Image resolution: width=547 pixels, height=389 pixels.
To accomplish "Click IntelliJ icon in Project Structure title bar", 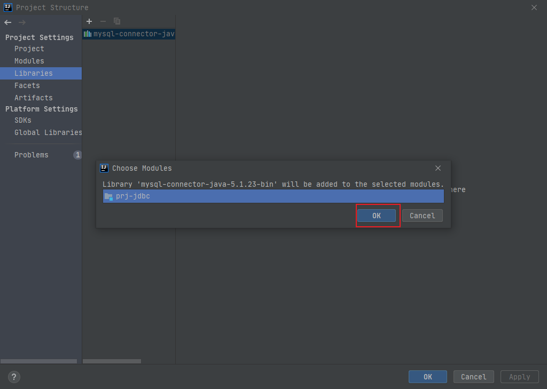I will [x=7, y=7].
